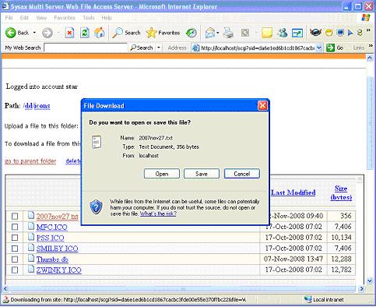This screenshot has height=307, width=376.
Task: Expand the Address bar URL dropdown
Action: pyautogui.click(x=319, y=48)
